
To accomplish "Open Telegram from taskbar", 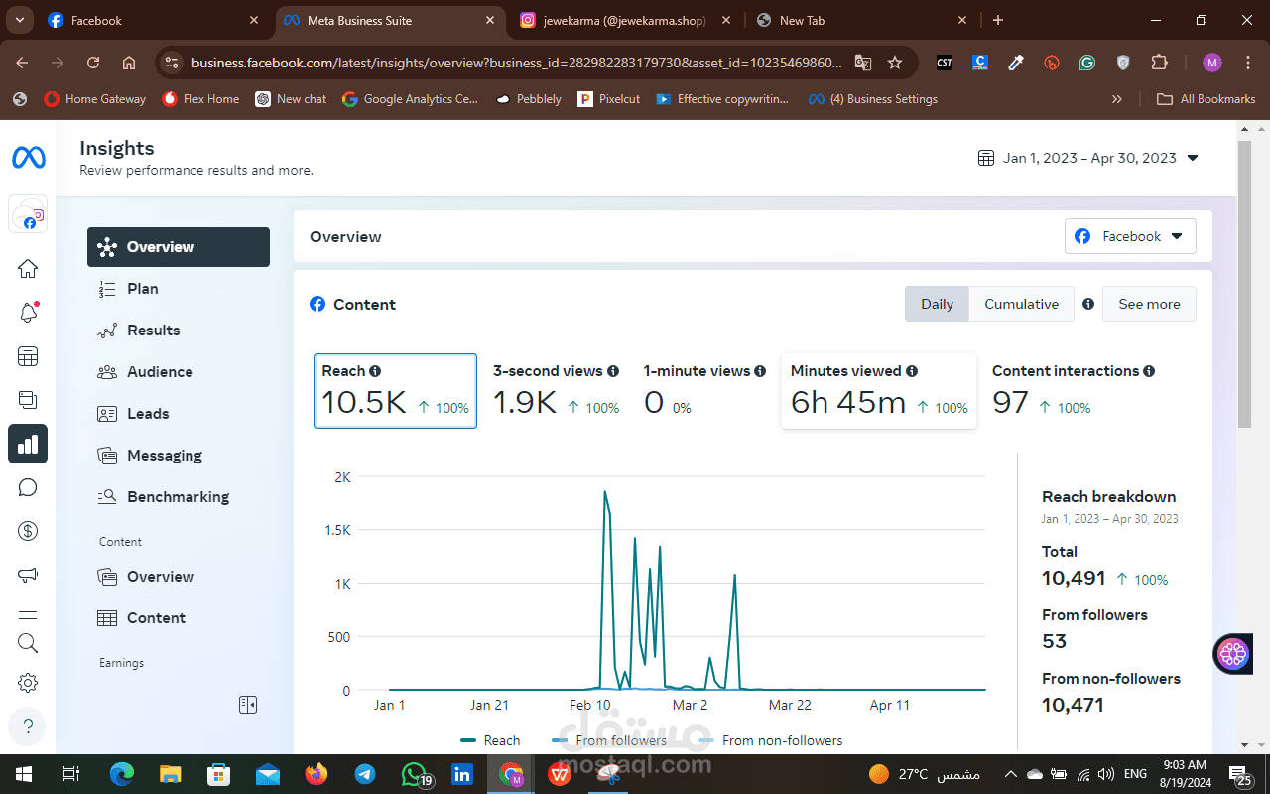I will 365,774.
